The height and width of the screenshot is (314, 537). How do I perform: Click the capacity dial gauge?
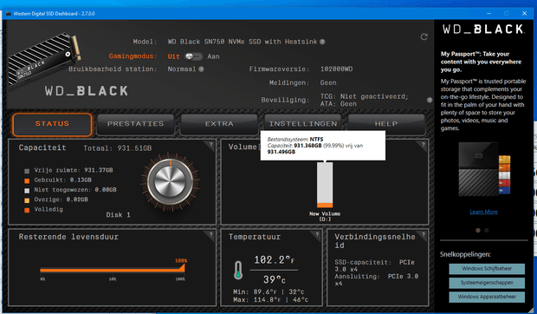point(171,182)
